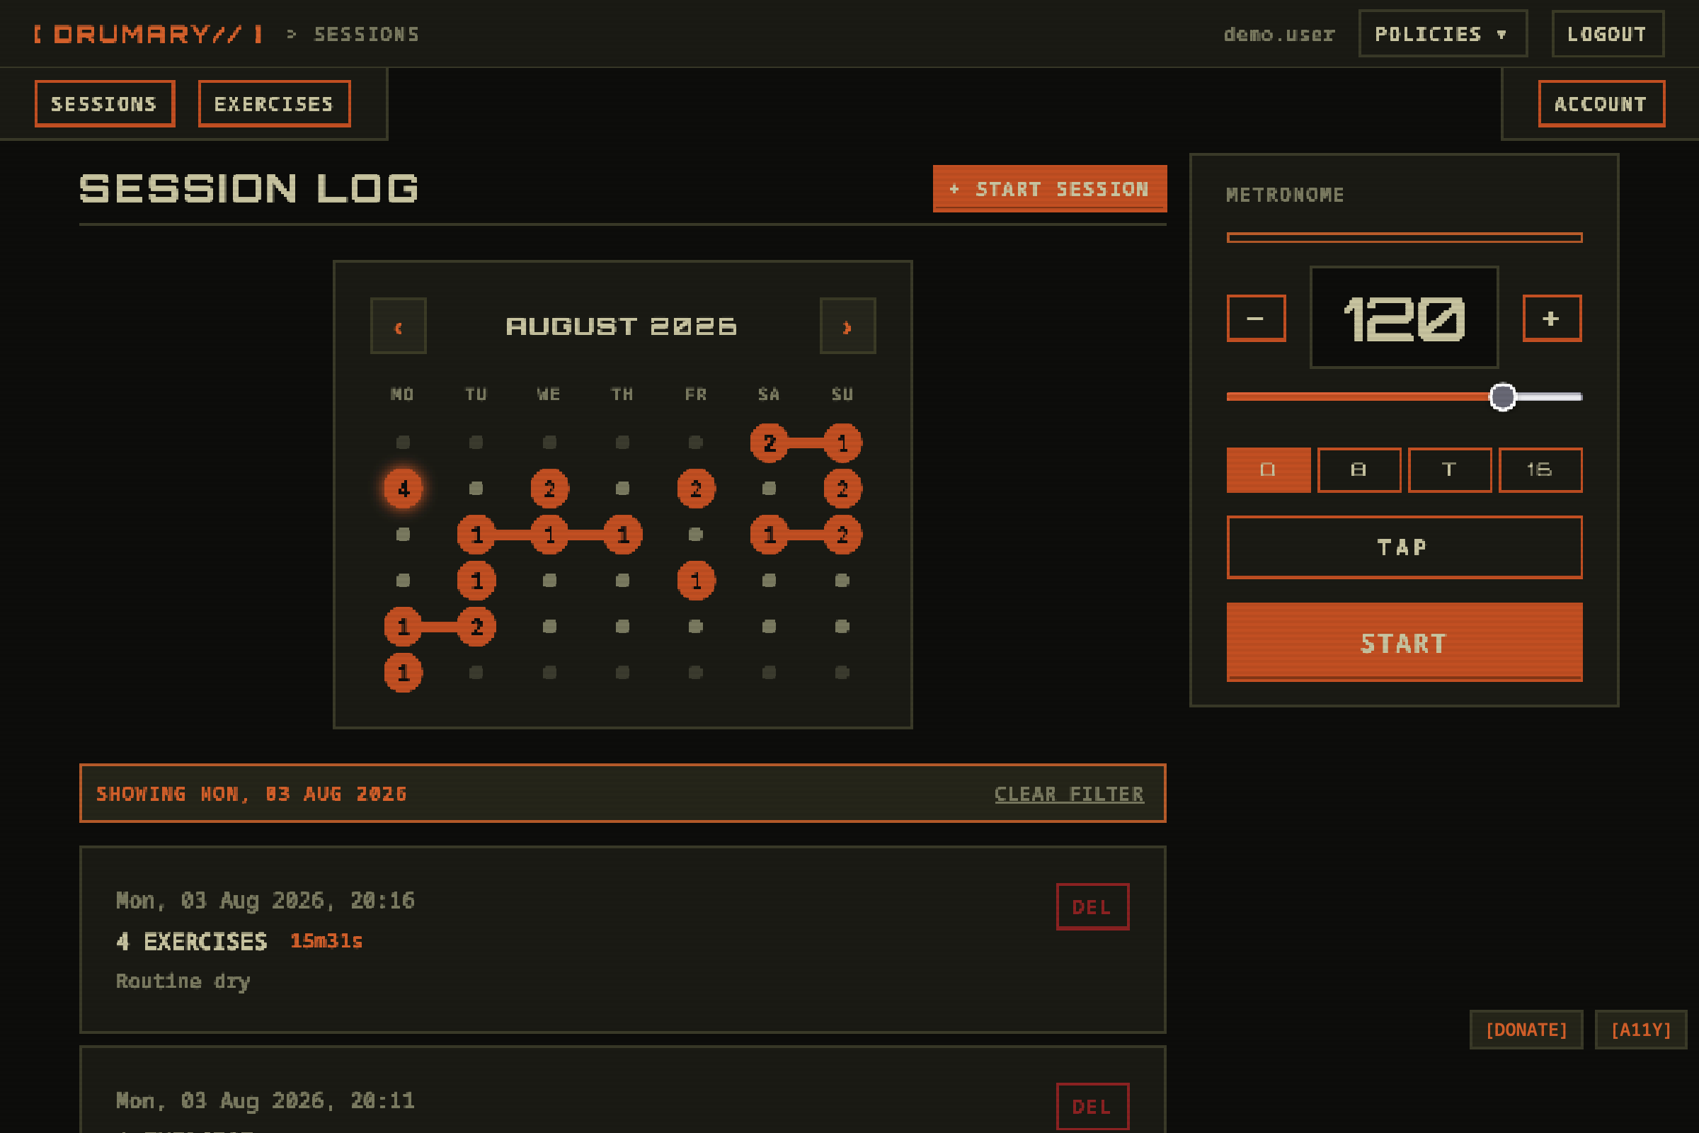Select the 8th-note subdivision button
Screen dimensions: 1699x1133
click(x=1358, y=469)
